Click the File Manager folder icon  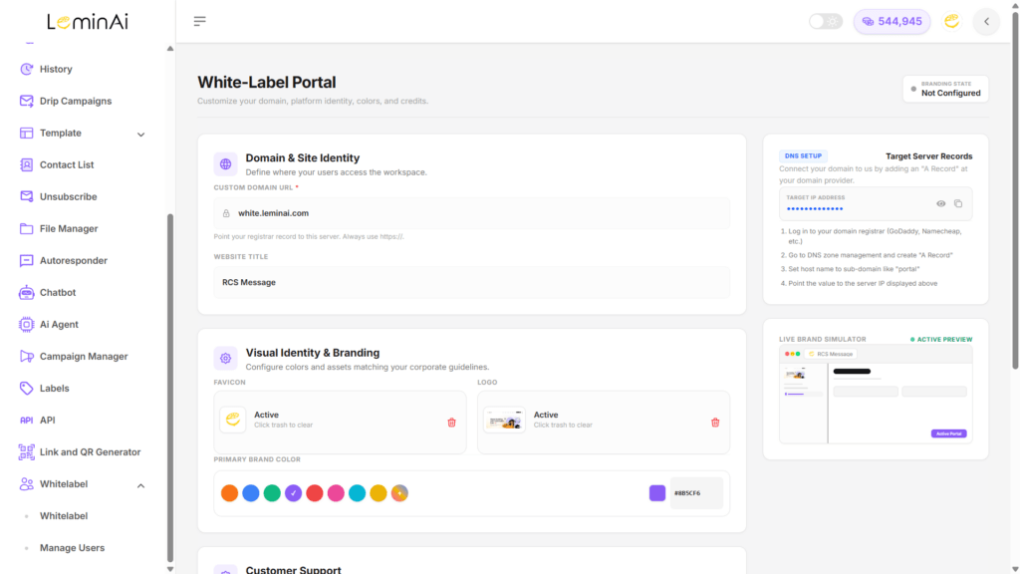click(x=26, y=228)
